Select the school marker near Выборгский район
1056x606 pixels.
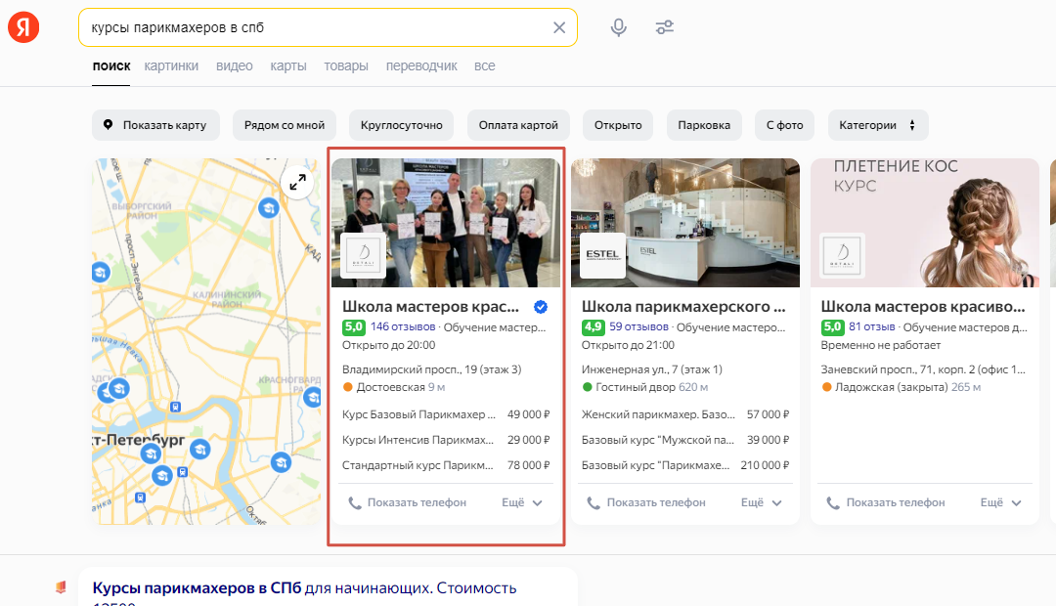click(x=269, y=208)
